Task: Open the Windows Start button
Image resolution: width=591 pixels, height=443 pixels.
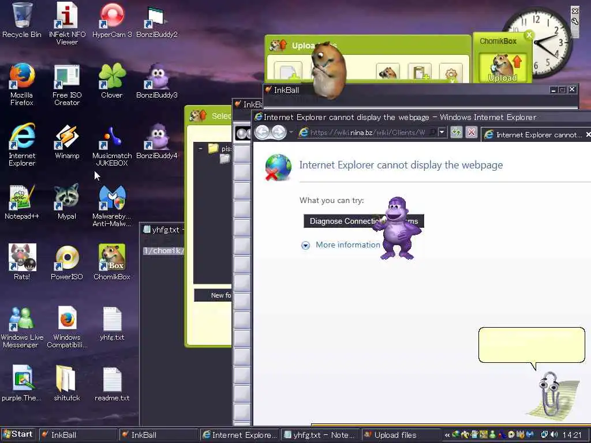Action: 18,434
